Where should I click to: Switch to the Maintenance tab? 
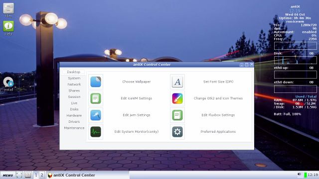coord(74,128)
